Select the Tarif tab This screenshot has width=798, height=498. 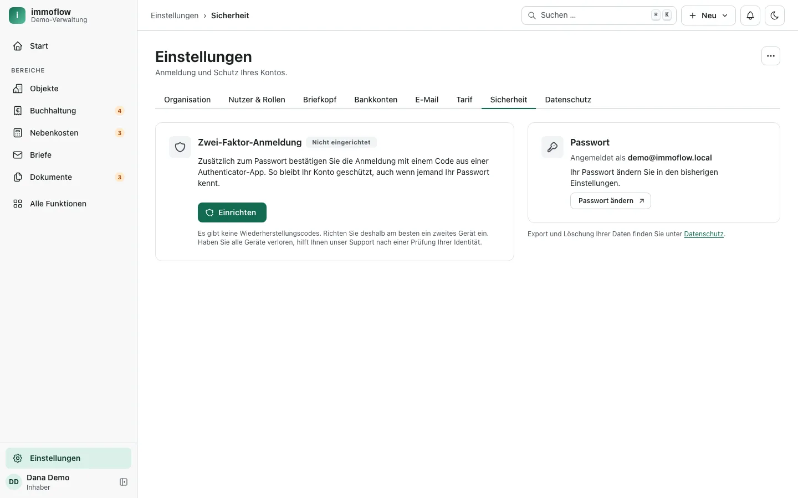(x=464, y=100)
